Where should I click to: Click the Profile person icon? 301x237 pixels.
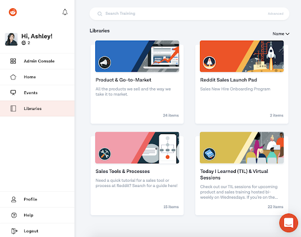tap(14, 199)
